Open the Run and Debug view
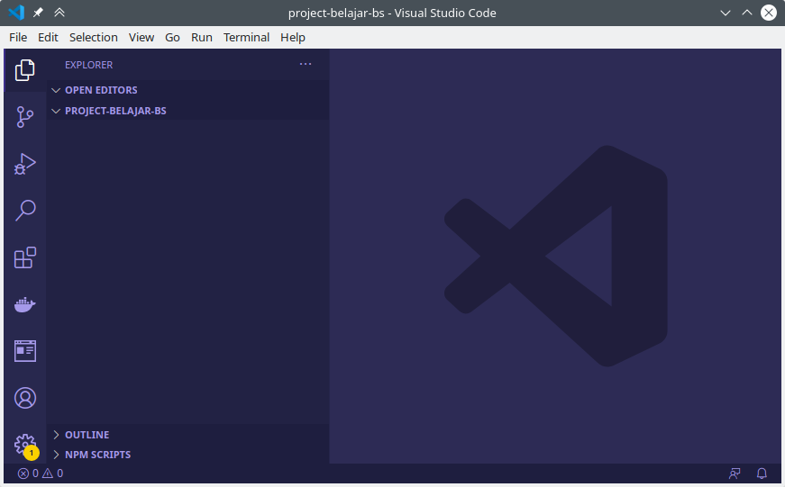Image resolution: width=785 pixels, height=487 pixels. tap(24, 164)
